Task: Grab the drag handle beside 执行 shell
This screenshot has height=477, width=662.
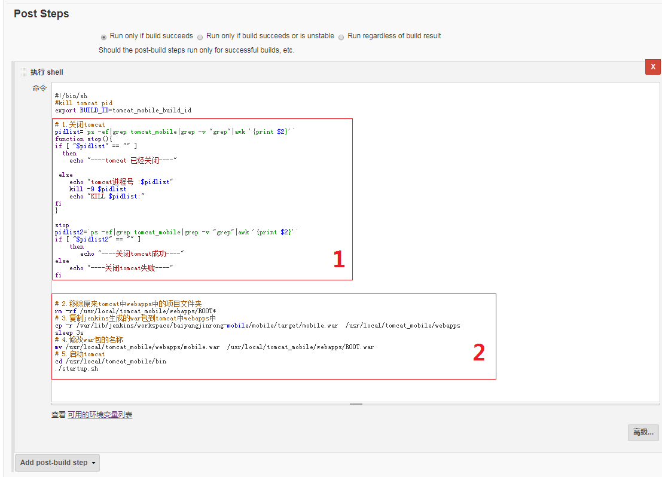Action: point(24,72)
